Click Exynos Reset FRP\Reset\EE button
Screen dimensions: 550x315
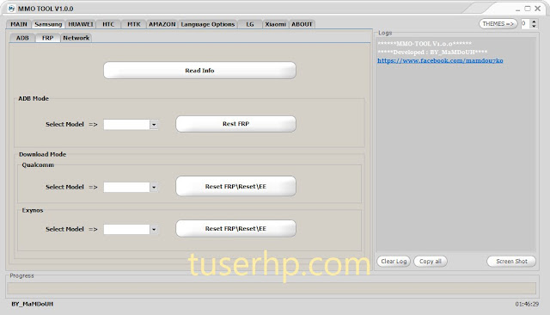point(235,229)
